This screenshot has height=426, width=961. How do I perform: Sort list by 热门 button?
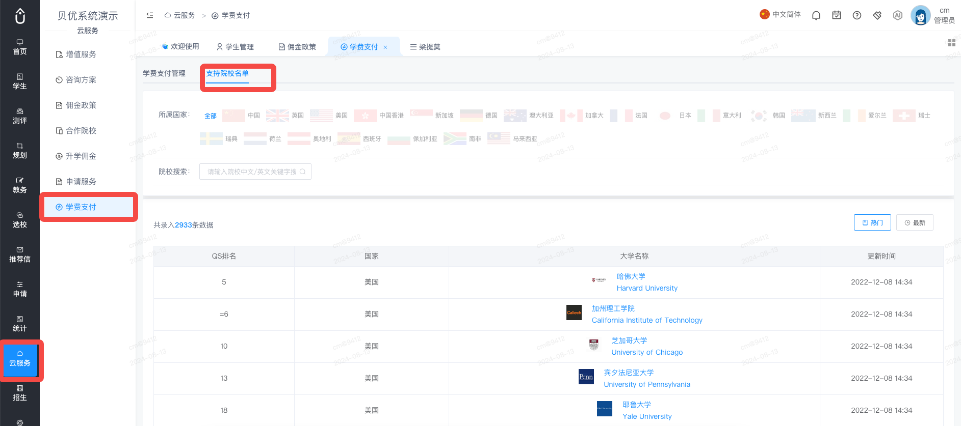click(x=872, y=222)
